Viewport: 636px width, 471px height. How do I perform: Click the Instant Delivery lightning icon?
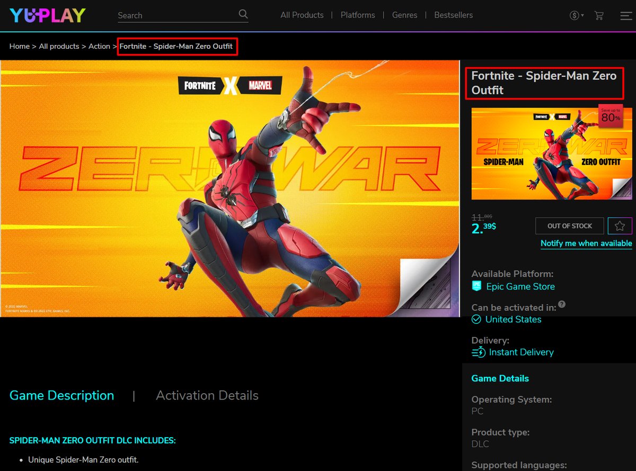(x=478, y=352)
